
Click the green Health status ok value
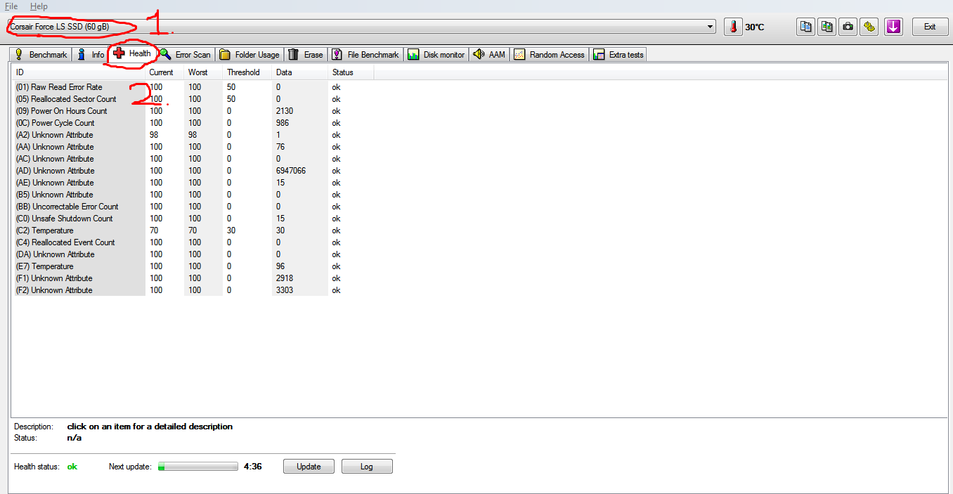[x=72, y=467]
